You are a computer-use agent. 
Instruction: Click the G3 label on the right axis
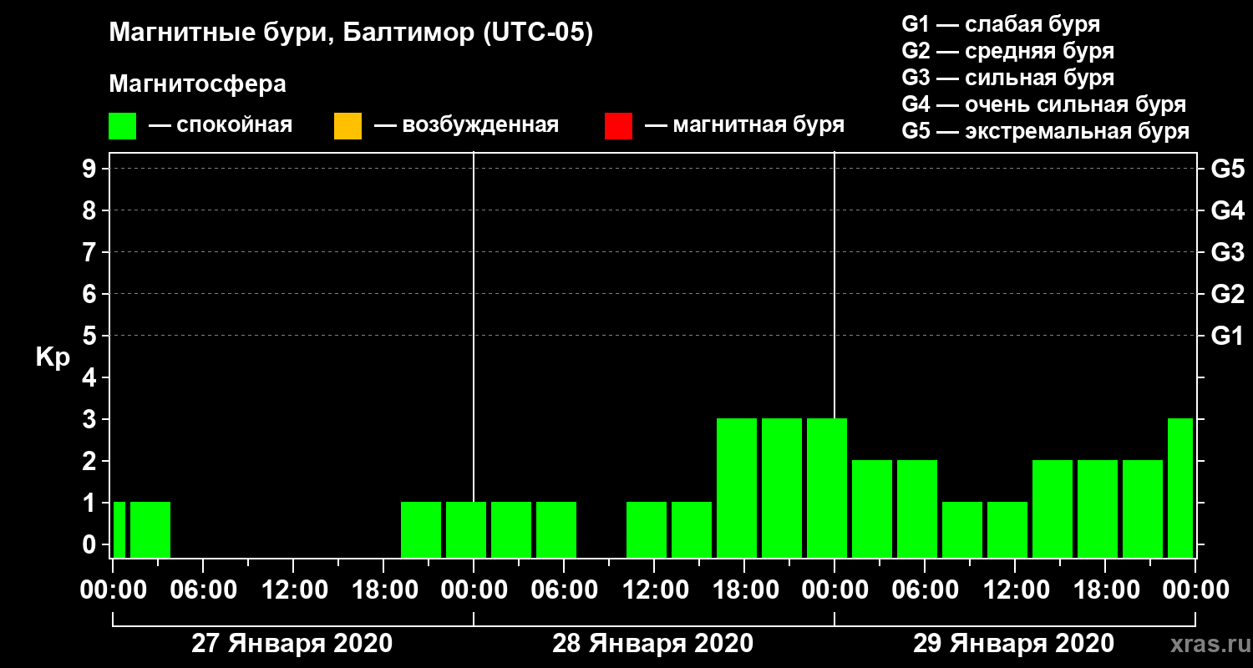pyautogui.click(x=1227, y=252)
